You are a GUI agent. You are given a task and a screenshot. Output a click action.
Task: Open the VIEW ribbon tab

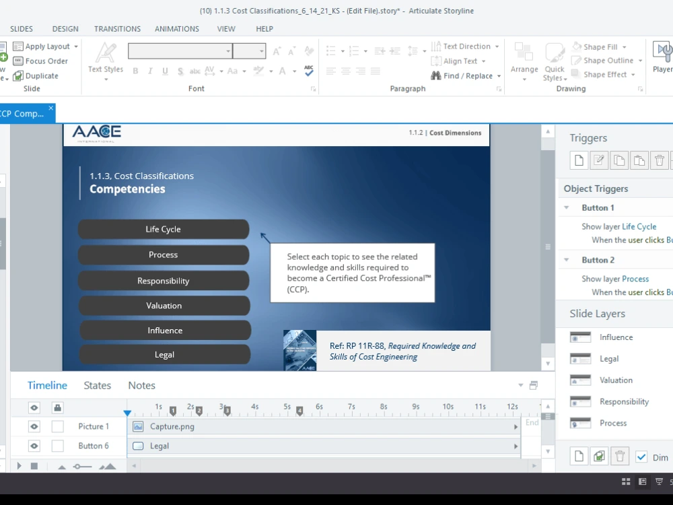click(x=226, y=29)
